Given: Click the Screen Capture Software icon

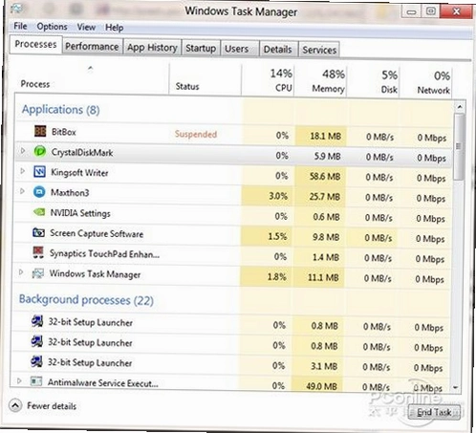Looking at the screenshot, I should (38, 232).
